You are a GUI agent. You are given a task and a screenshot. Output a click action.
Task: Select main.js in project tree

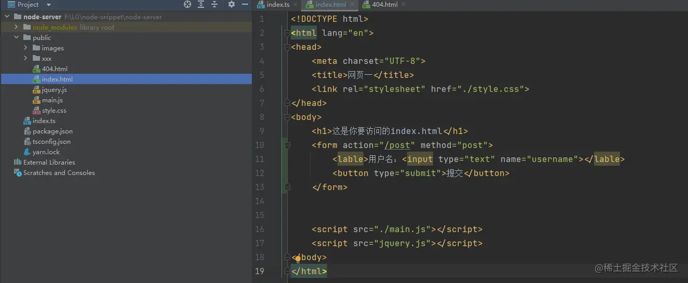[x=52, y=100]
